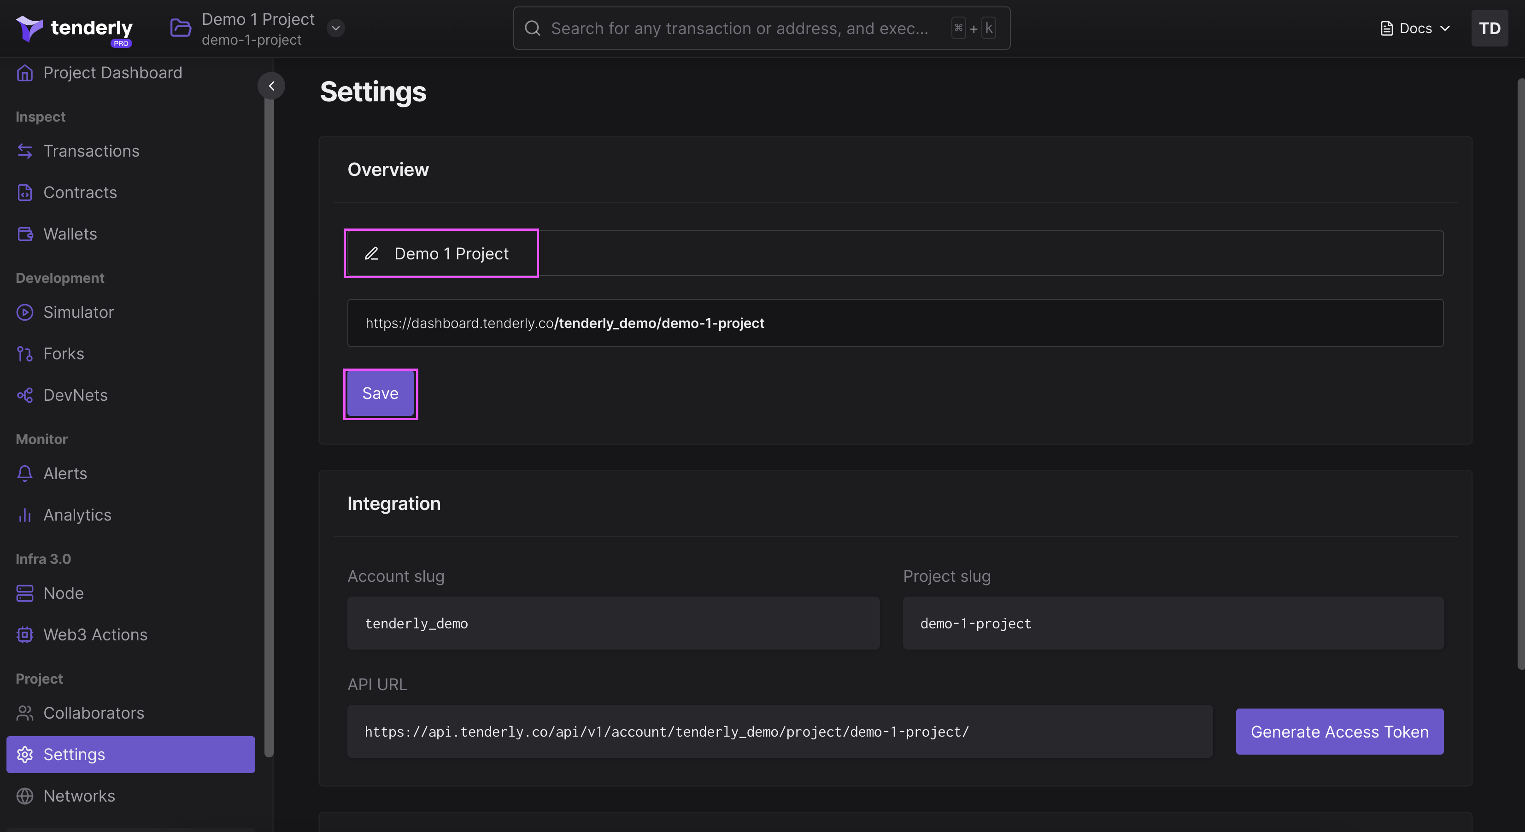Navigate to Forks
The image size is (1525, 832).
(x=63, y=353)
